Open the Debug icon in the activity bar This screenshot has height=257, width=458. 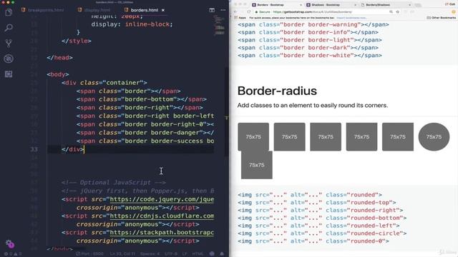coord(9,59)
